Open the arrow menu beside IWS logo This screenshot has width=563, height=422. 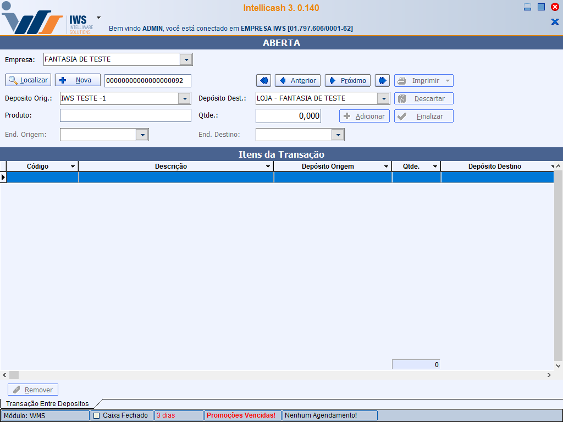[98, 17]
